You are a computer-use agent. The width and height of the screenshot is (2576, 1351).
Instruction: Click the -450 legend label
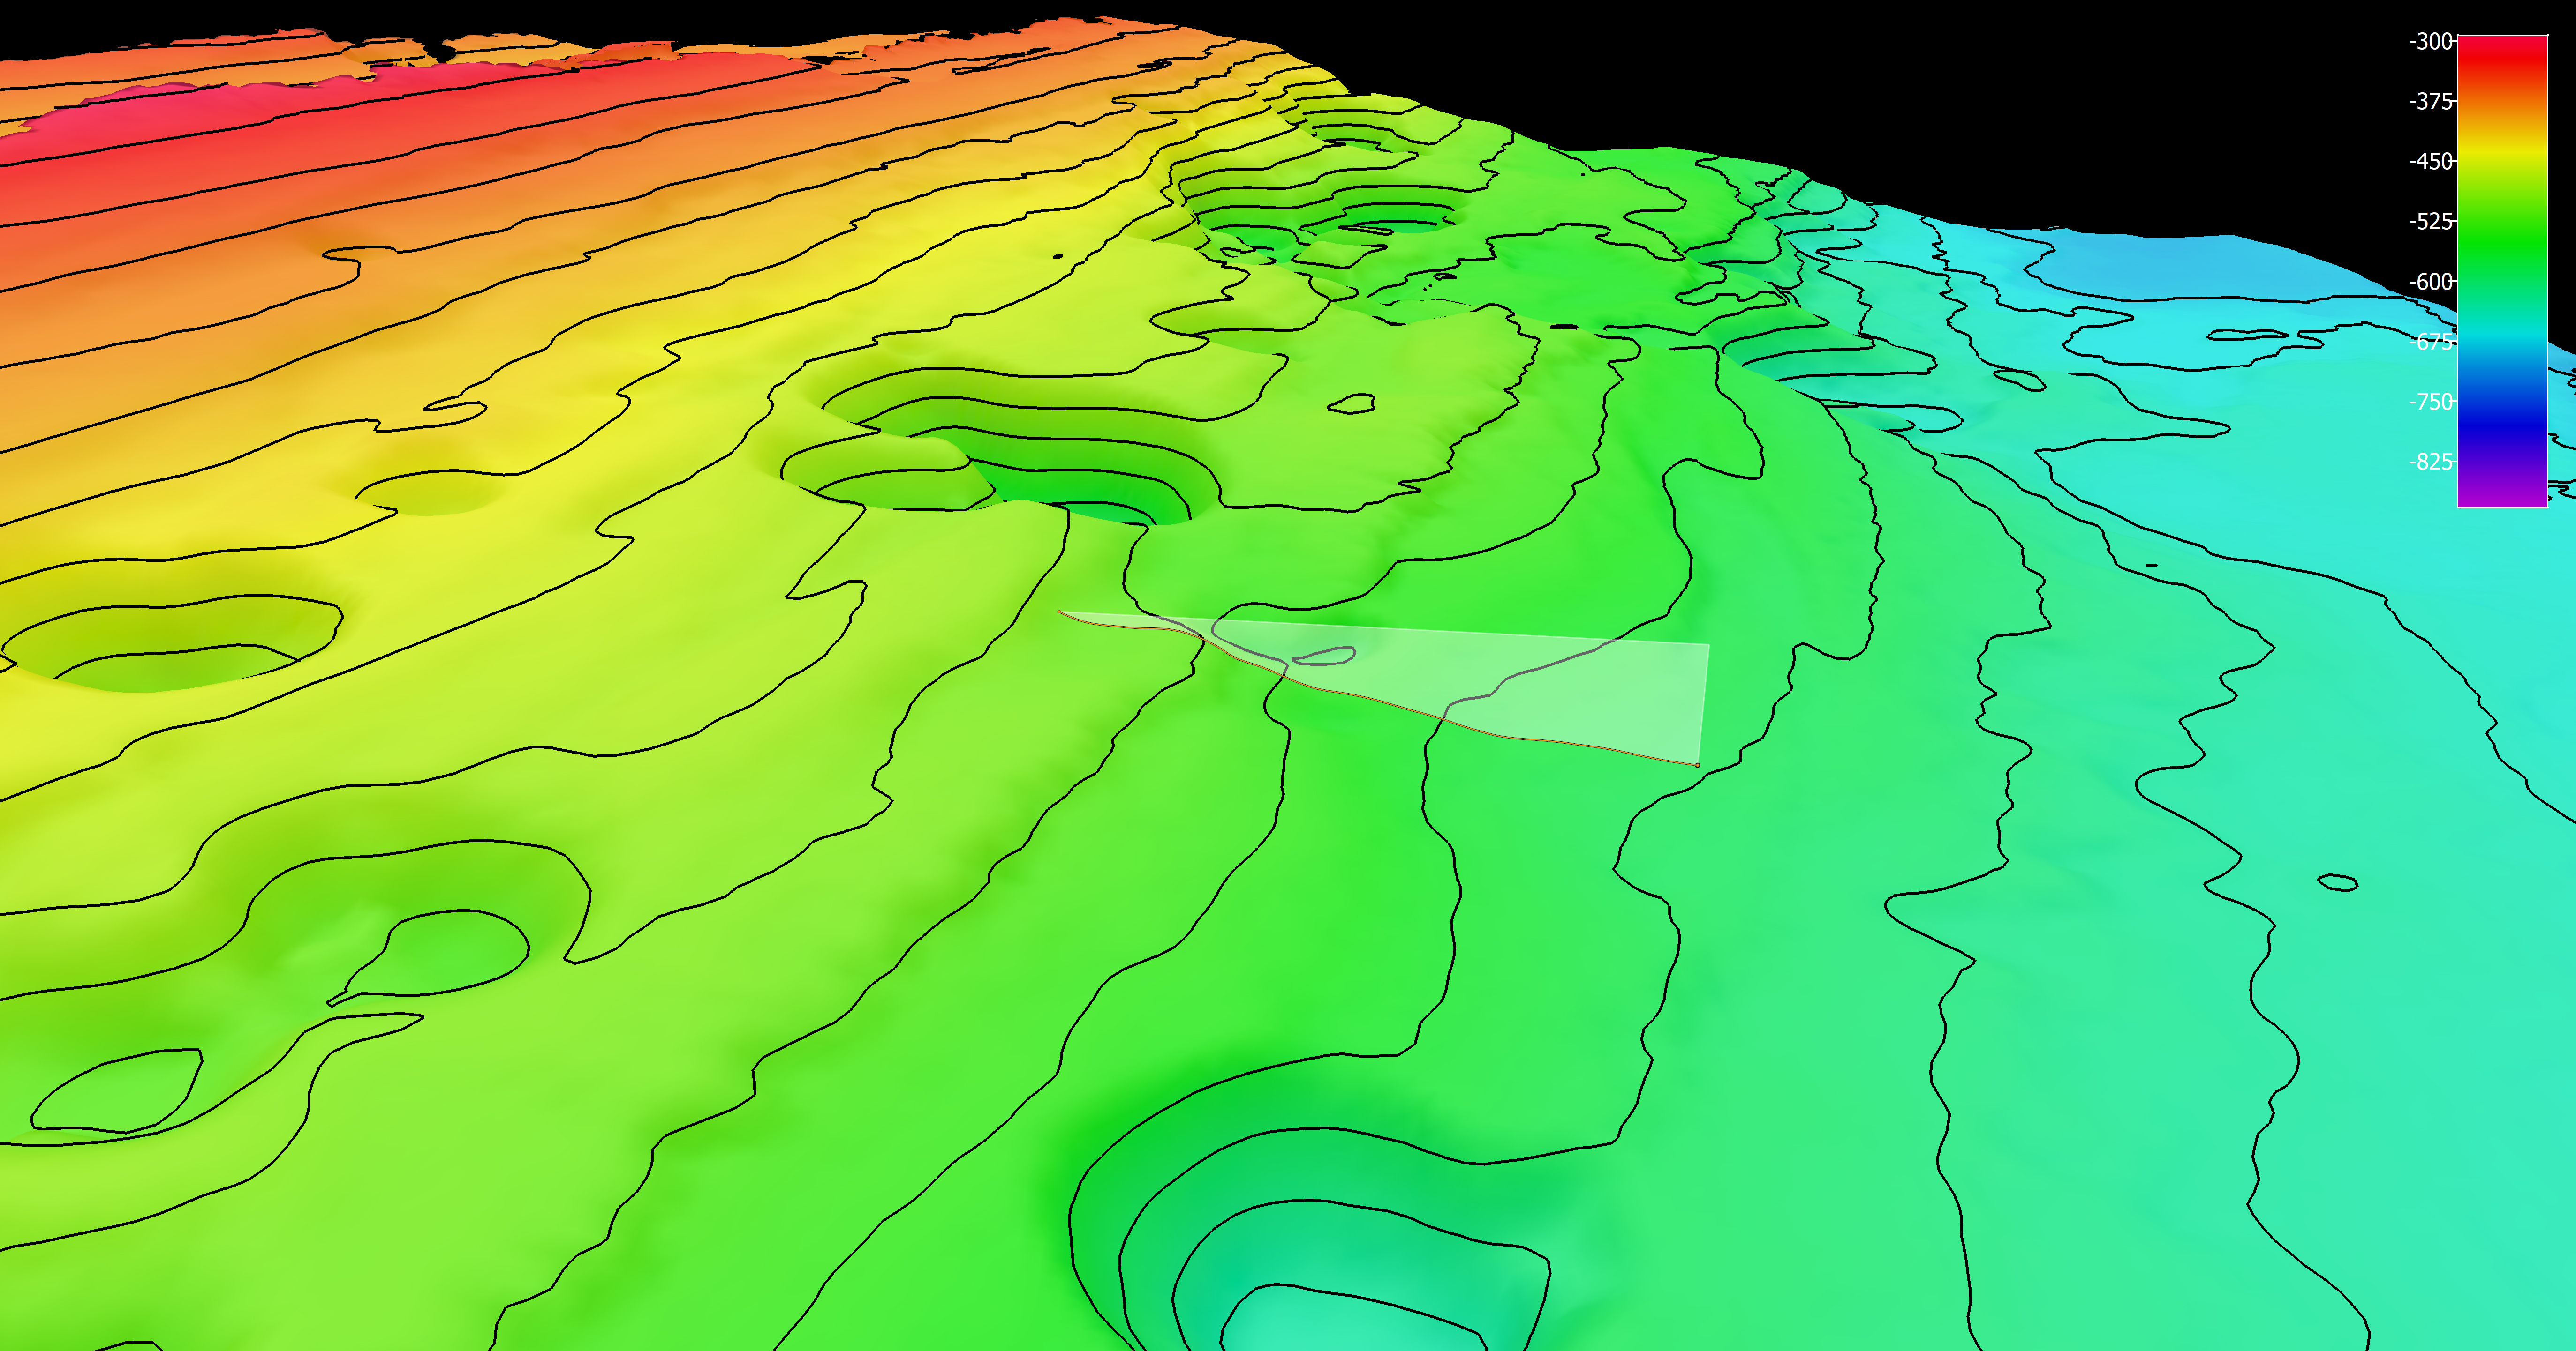click(2431, 161)
